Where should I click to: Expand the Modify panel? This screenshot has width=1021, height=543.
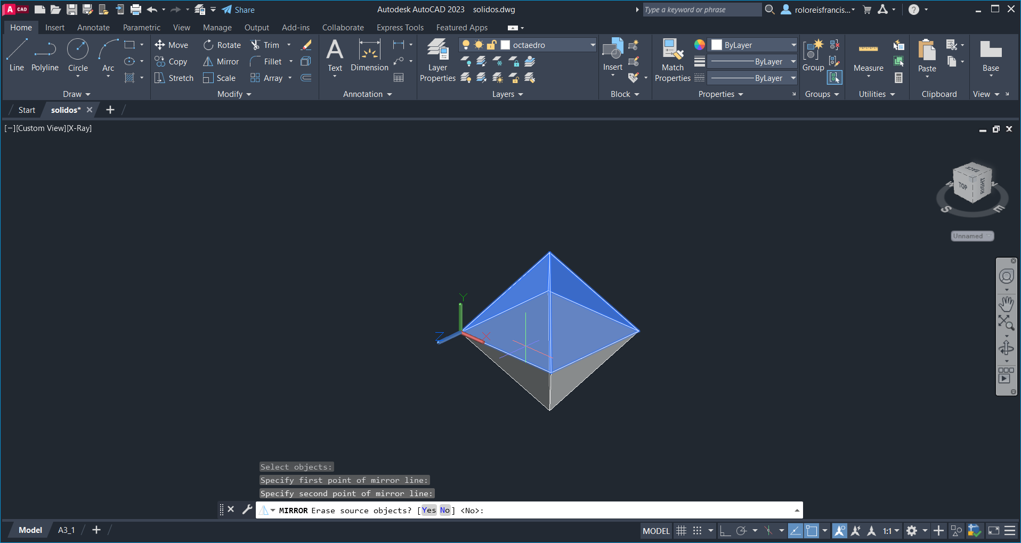tap(234, 94)
